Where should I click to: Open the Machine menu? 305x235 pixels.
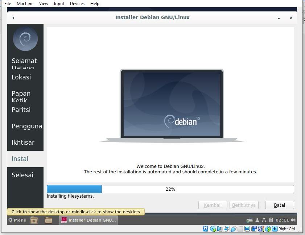tap(25, 4)
